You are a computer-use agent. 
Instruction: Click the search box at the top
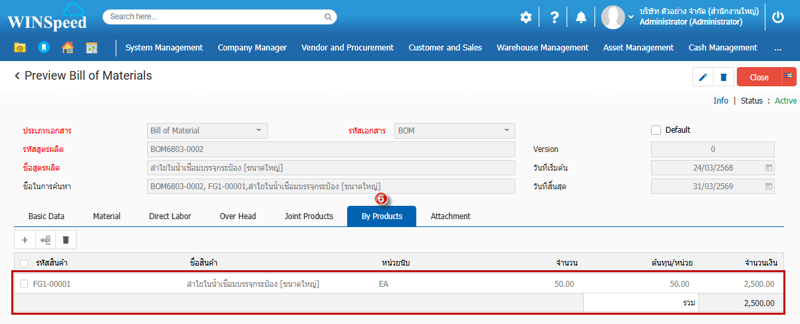219,17
